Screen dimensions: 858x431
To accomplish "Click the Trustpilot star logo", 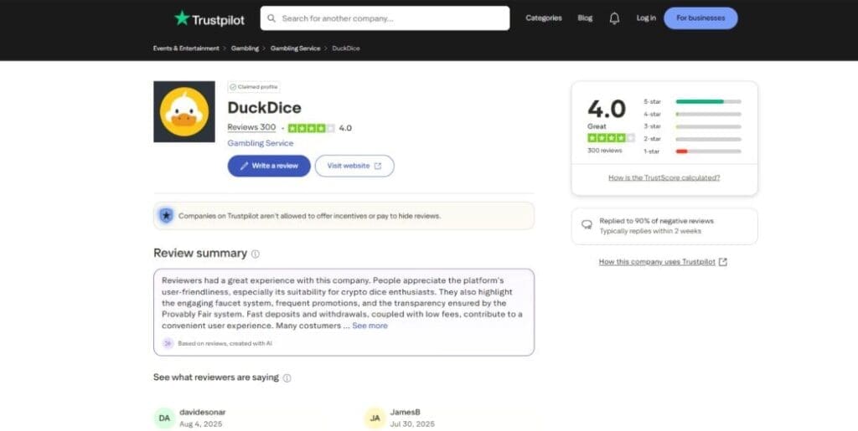I will (x=182, y=18).
